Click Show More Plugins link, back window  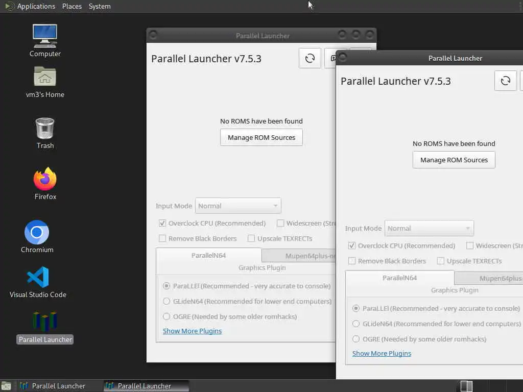(x=192, y=331)
